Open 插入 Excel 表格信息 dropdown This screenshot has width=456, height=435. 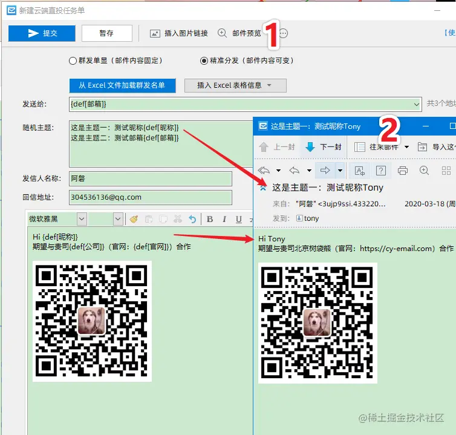[235, 85]
